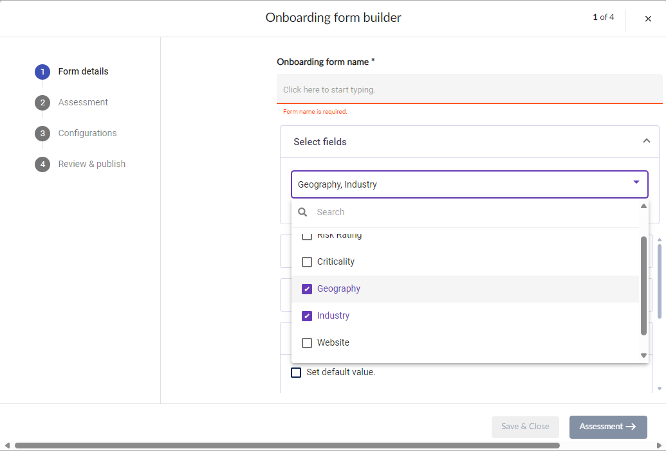Click the step 2 circle beside Assessment
This screenshot has height=451, width=666.
[42, 102]
